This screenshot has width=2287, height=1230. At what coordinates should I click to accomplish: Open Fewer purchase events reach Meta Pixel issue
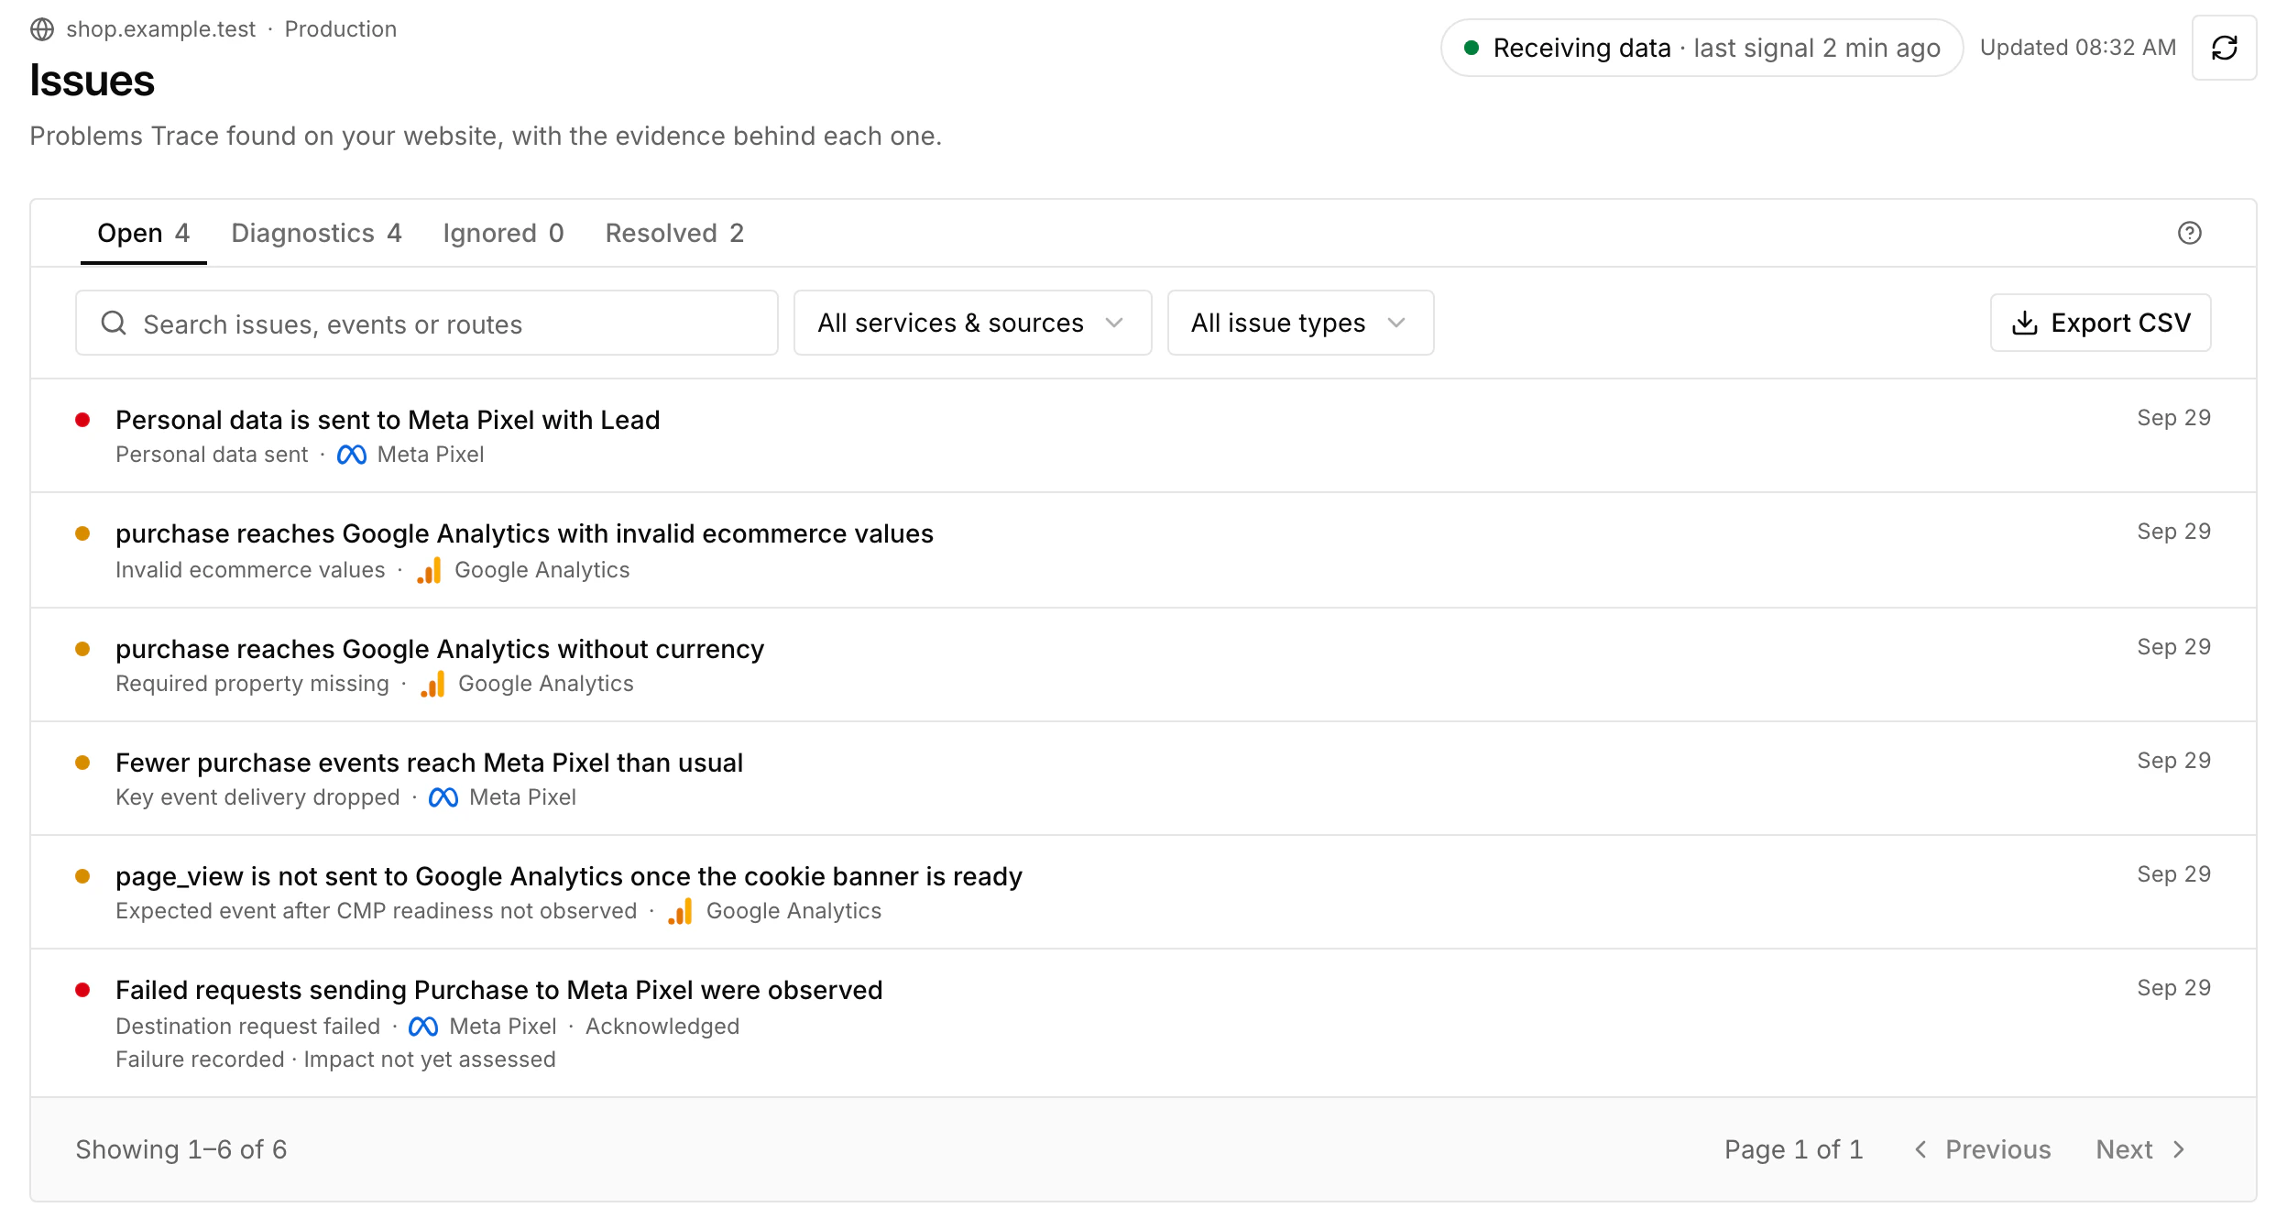[1143, 779]
